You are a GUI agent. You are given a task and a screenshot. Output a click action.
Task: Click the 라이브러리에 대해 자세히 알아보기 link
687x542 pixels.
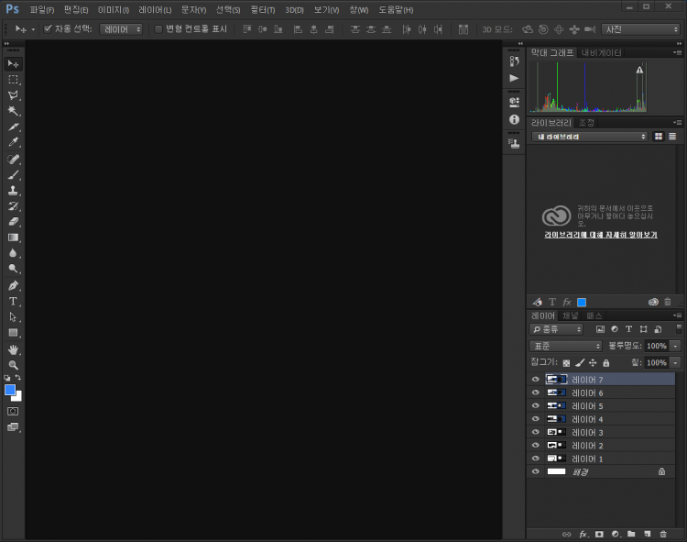coord(600,235)
